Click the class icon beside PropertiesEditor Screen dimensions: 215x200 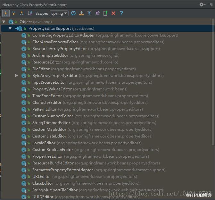point(24,156)
